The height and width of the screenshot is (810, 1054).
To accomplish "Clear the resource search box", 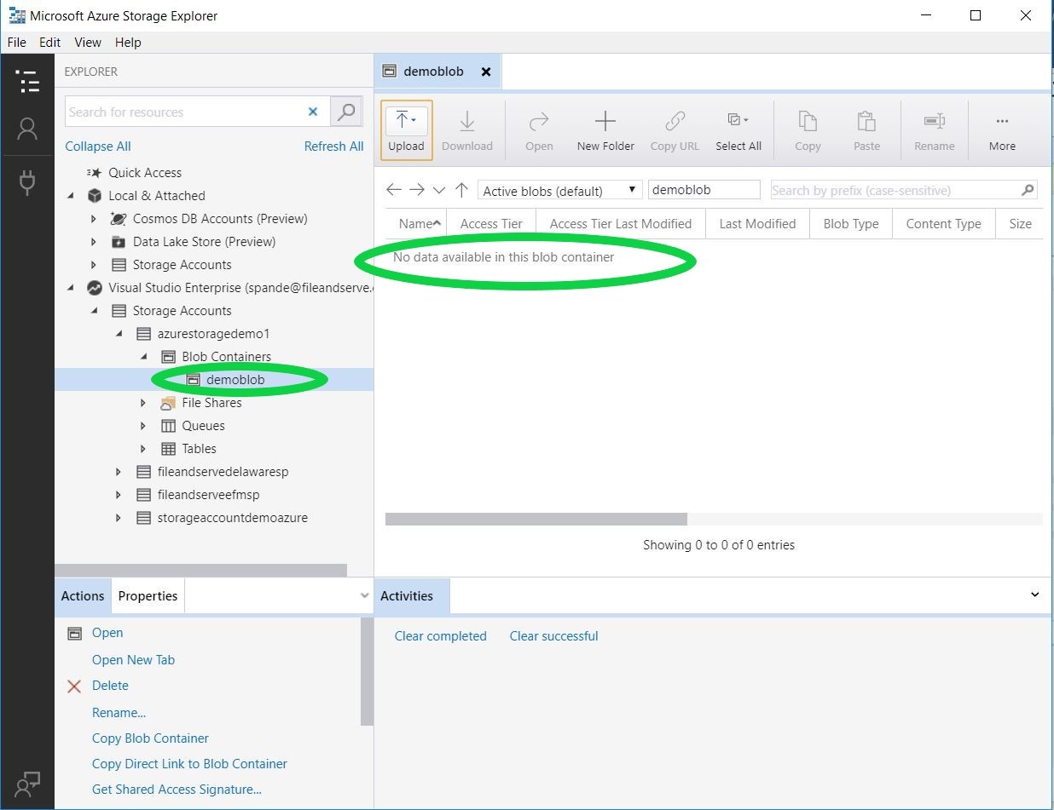I will point(313,112).
